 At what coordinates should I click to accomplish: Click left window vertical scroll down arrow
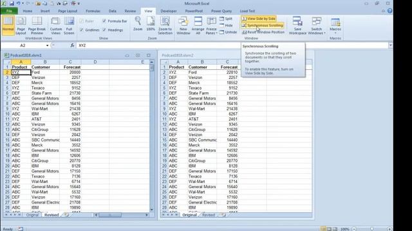[x=152, y=210]
